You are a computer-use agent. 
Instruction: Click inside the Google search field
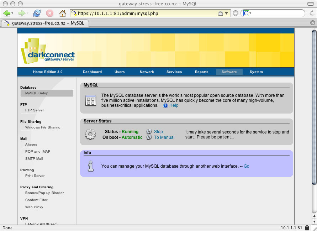click(x=277, y=14)
